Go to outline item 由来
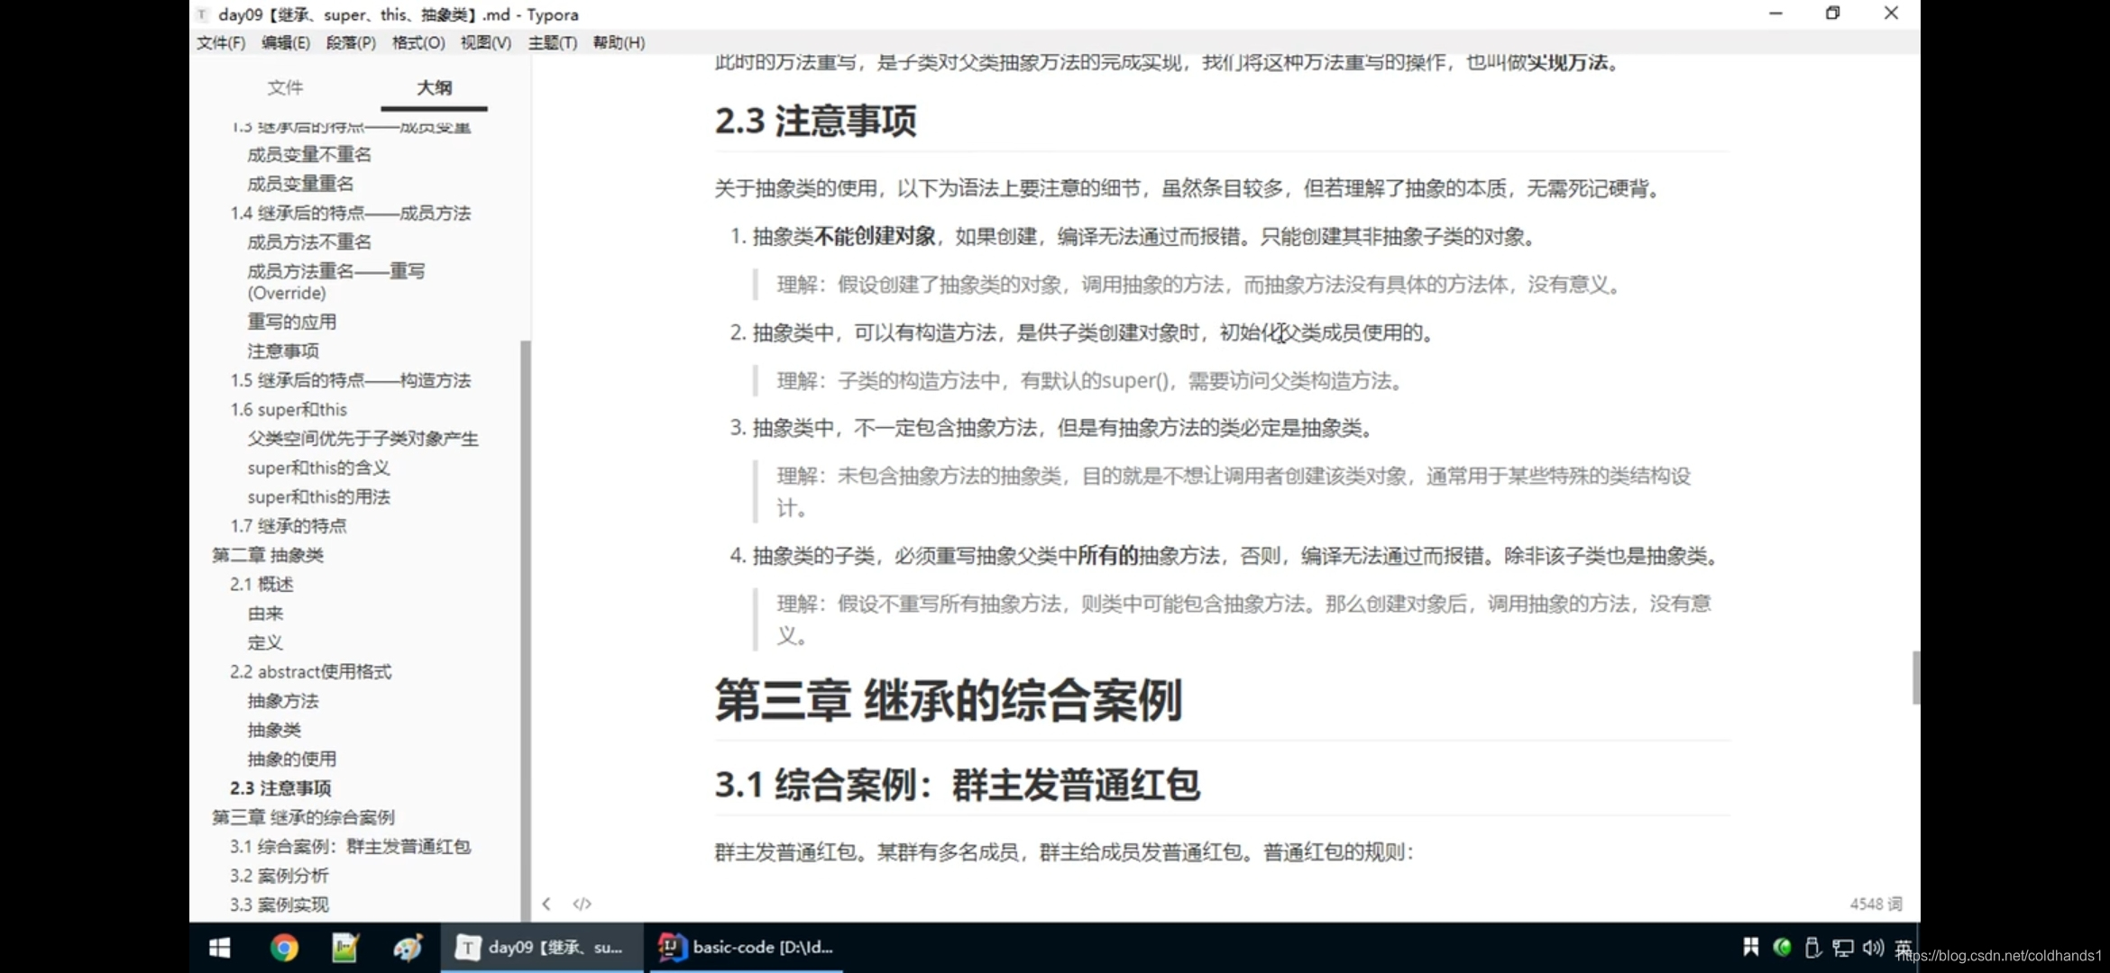 tap(265, 614)
